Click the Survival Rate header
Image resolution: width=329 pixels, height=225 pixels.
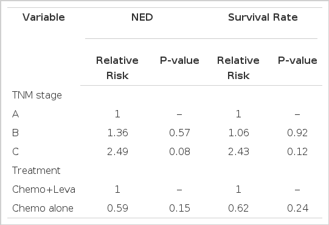[263, 17]
